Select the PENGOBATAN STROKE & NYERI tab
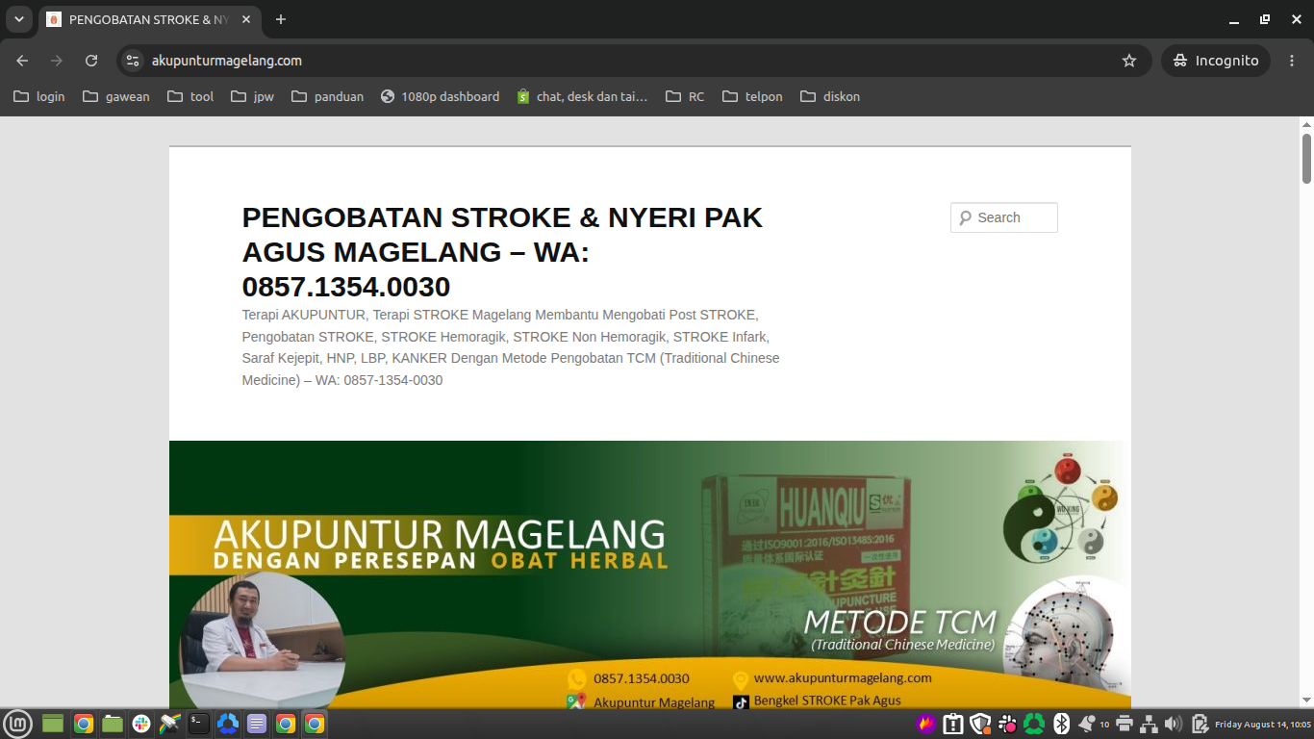Image resolution: width=1314 pixels, height=739 pixels. [149, 19]
